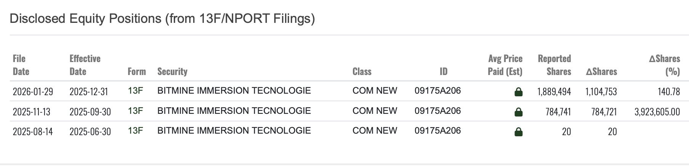Select the 1,889,494 reported shares cell
The width and height of the screenshot is (689, 166).
point(554,92)
